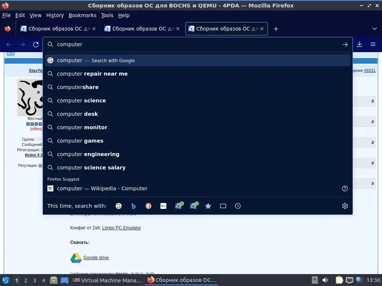
Task: Open the Google drive download link
Action: pos(96,258)
